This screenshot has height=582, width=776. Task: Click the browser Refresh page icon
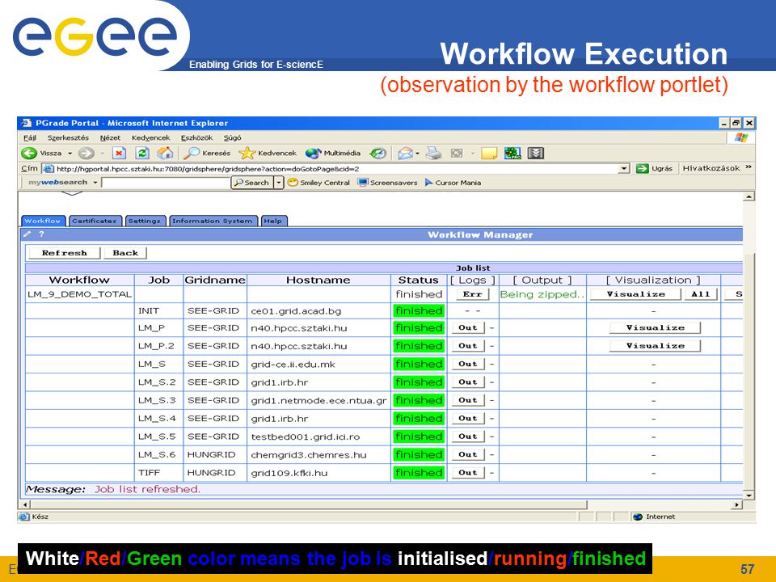[x=142, y=154]
